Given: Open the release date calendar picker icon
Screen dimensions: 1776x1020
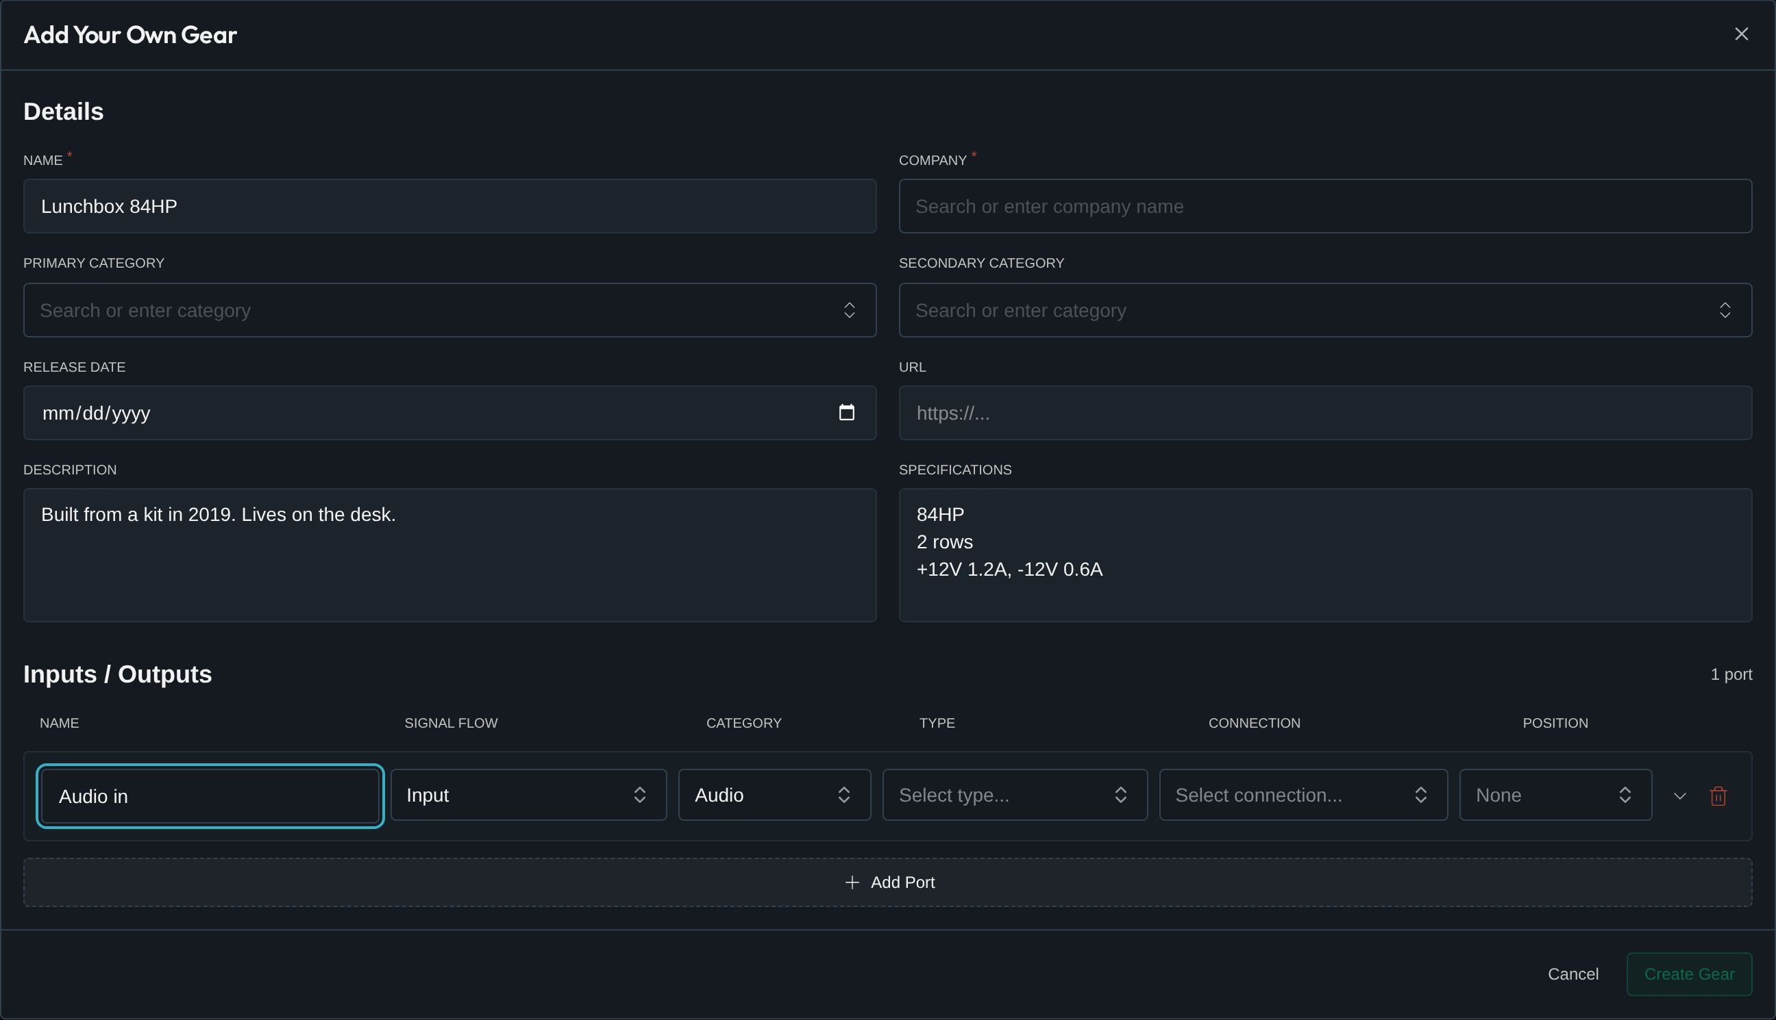Looking at the screenshot, I should pyautogui.click(x=846, y=413).
